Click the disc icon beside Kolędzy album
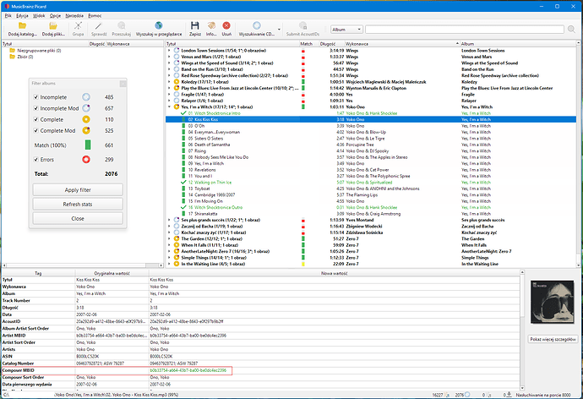The width and height of the screenshot is (583, 399). click(175, 83)
